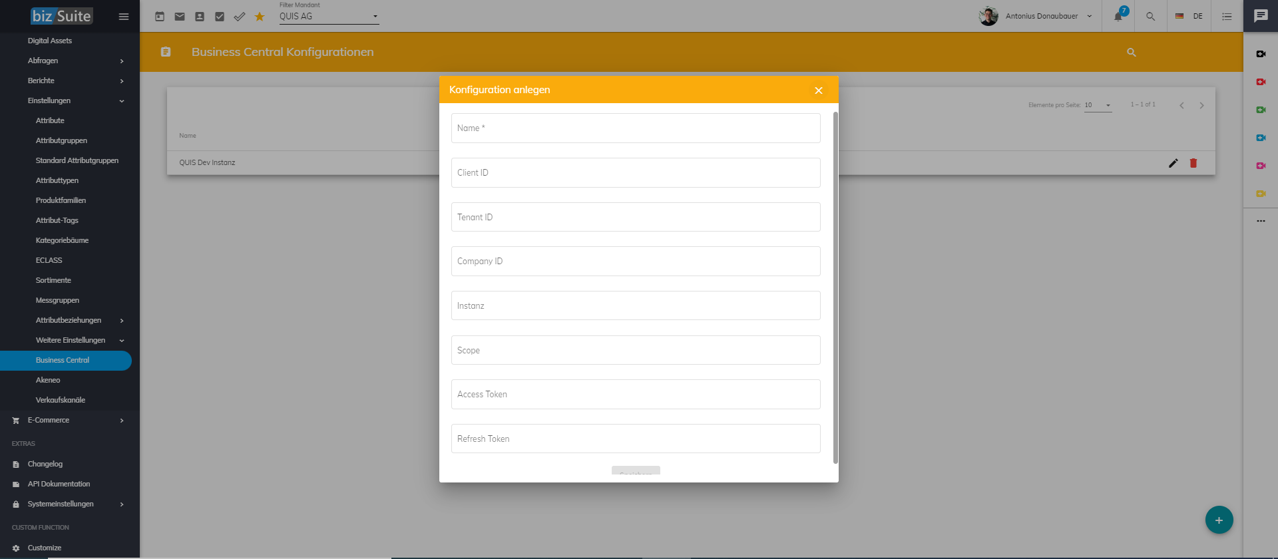The image size is (1278, 559).
Task: Open Attribut-Tags in the sidebar
Action: [57, 220]
